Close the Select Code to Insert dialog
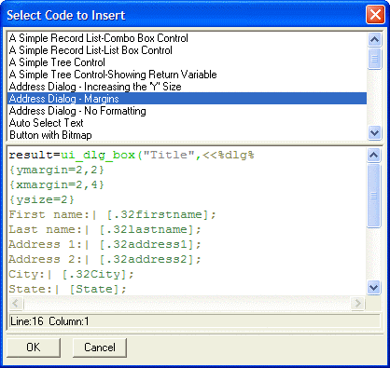Image resolution: width=390 pixels, height=368 pixels. click(375, 14)
